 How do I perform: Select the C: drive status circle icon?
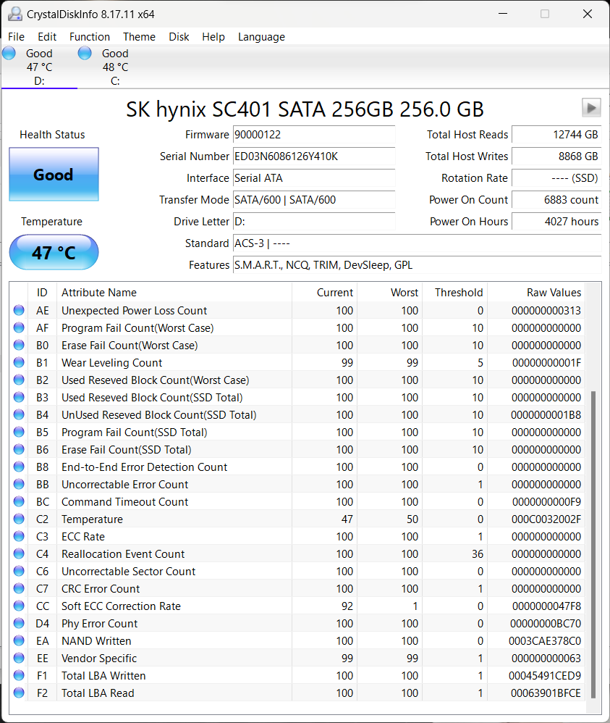tap(85, 54)
